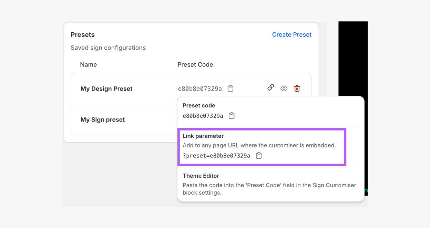This screenshot has width=430, height=228.
Task: Preview My Design Preset with eye icon
Action: click(x=284, y=89)
